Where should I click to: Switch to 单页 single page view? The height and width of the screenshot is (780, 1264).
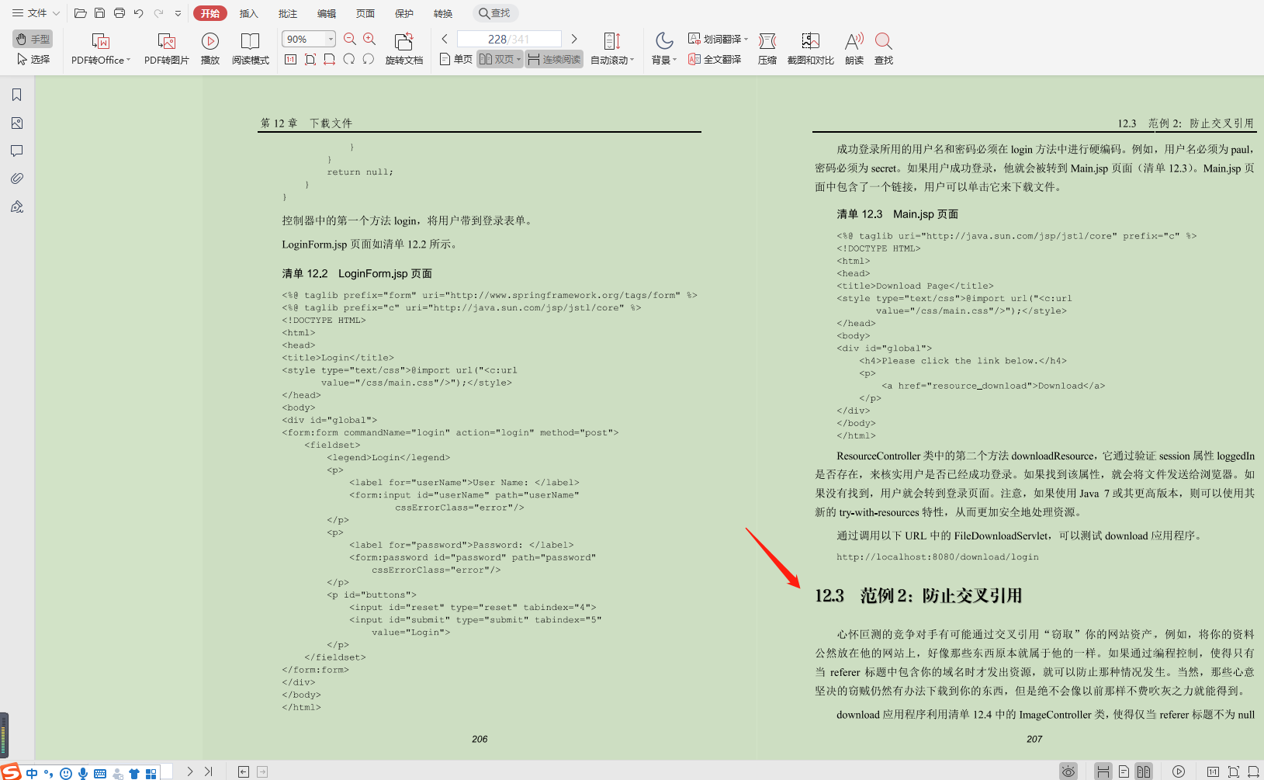pyautogui.click(x=455, y=59)
